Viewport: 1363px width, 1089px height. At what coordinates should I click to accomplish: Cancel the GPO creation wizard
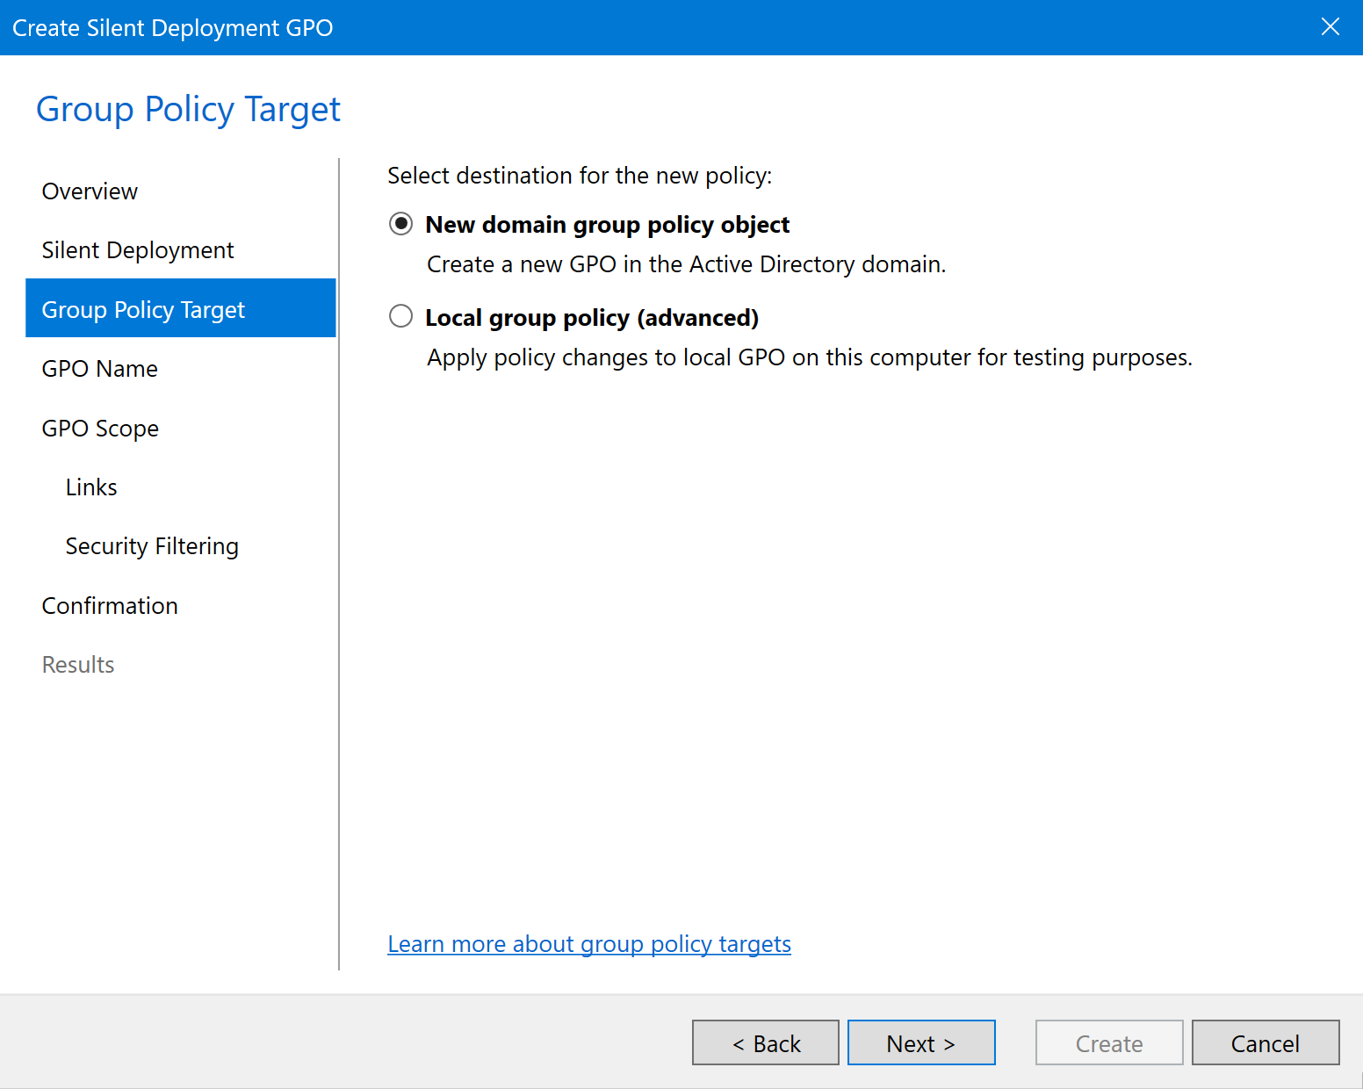point(1265,1043)
